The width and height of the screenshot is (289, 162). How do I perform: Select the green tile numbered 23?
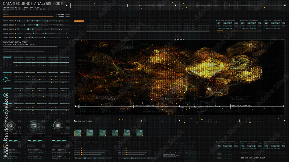point(127,133)
